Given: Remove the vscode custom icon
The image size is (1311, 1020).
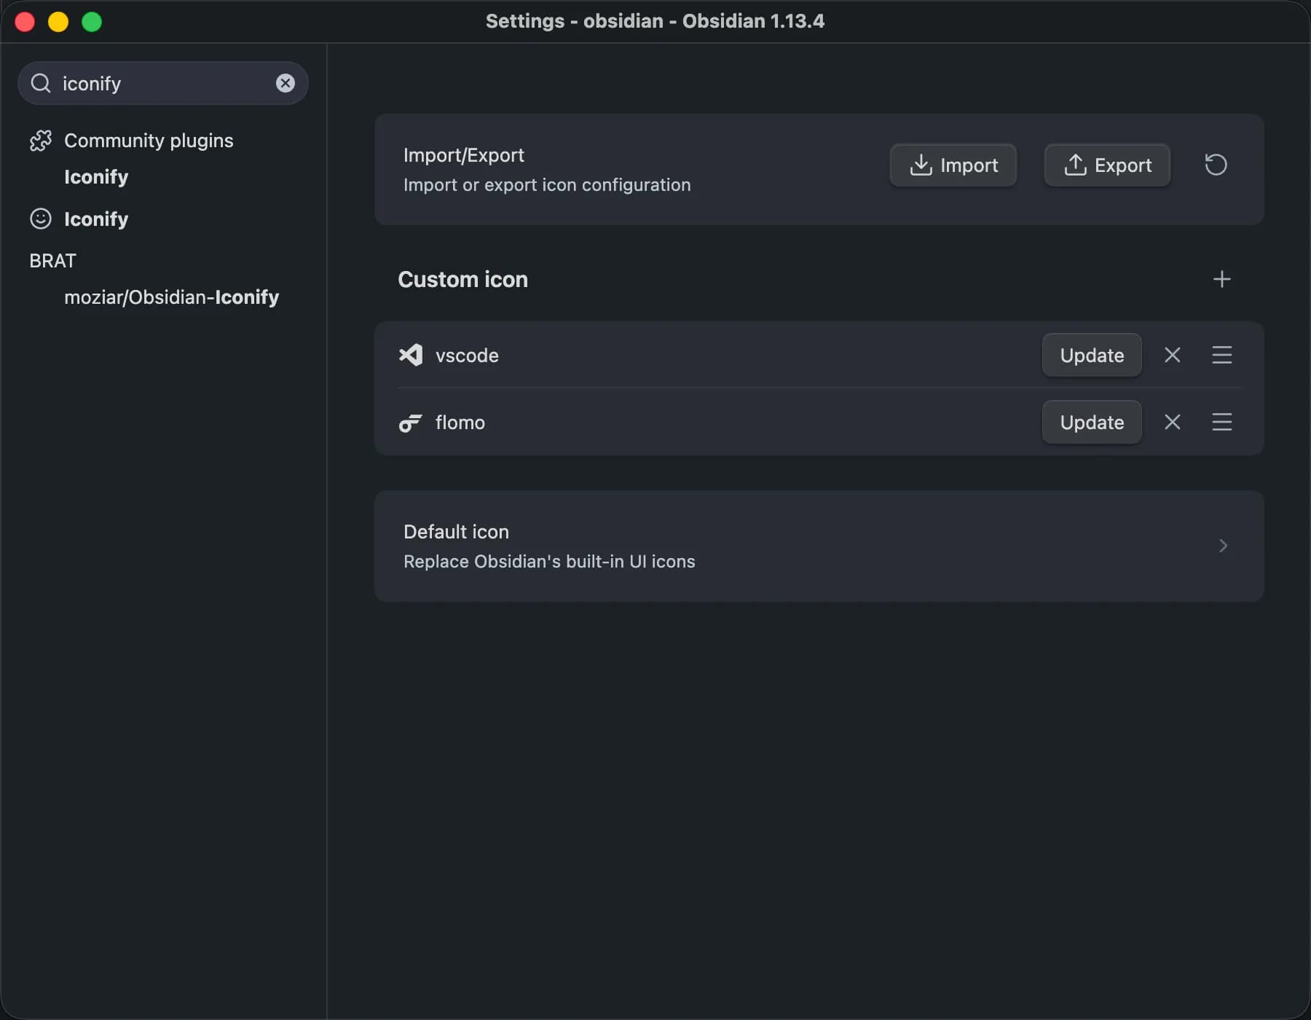Looking at the screenshot, I should click(1173, 355).
